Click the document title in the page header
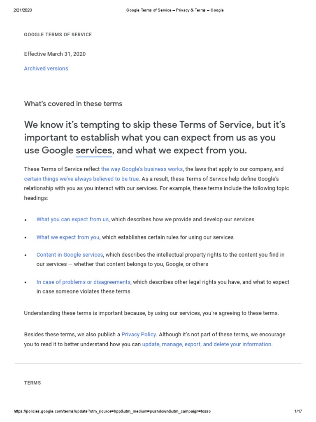This screenshot has width=316, height=422. coord(174,10)
